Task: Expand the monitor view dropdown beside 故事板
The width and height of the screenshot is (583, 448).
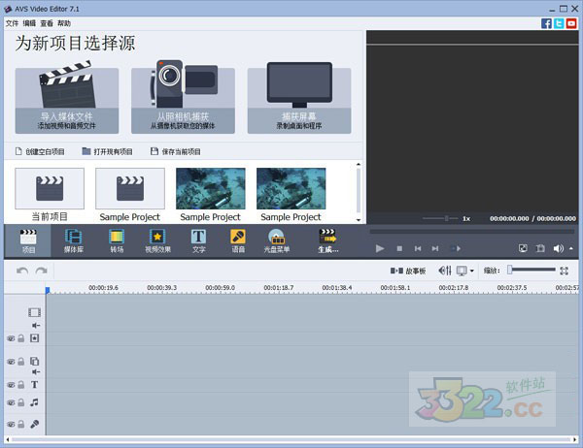Action: pos(472,272)
